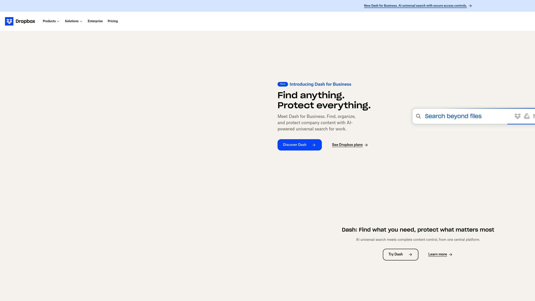
Task: Click the arrow icon on the Discover Dash button
Action: coord(314,145)
